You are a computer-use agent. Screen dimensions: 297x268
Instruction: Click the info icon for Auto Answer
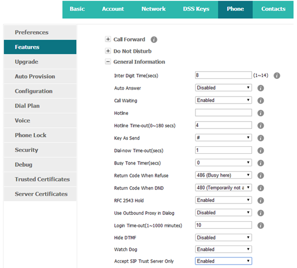coord(261,88)
